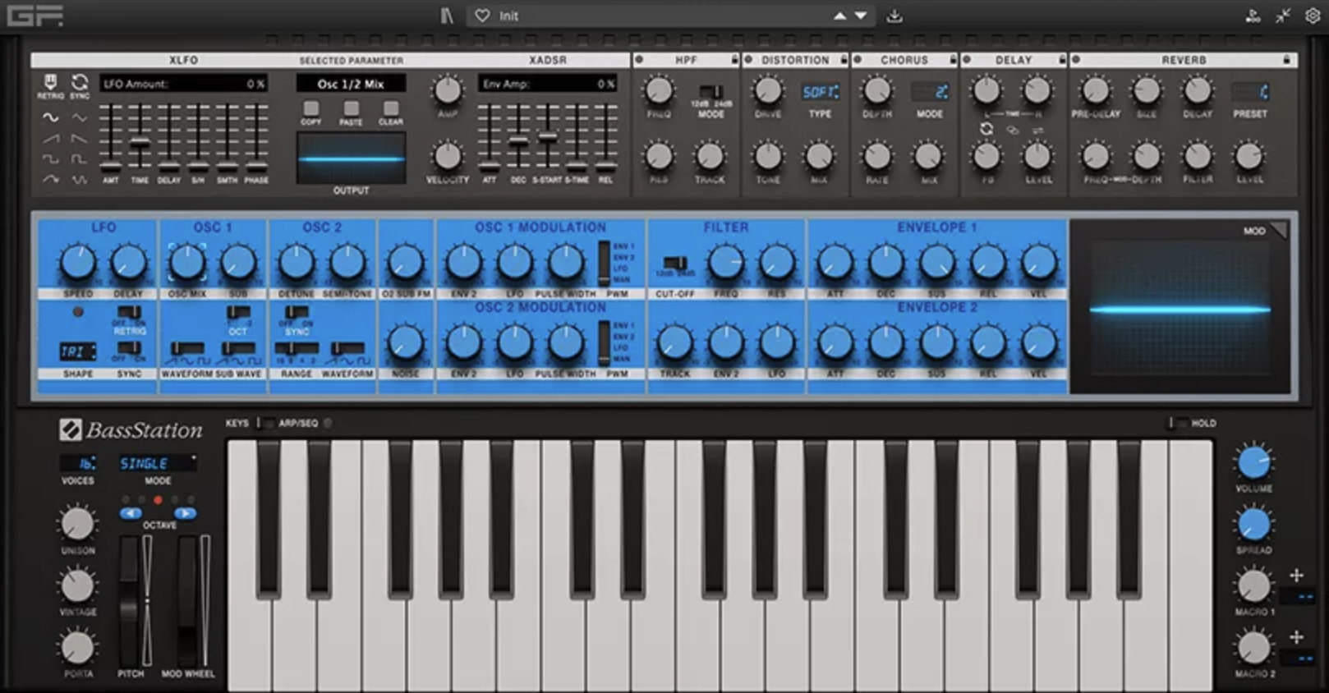Click the Delay lock icon

(x=1062, y=60)
